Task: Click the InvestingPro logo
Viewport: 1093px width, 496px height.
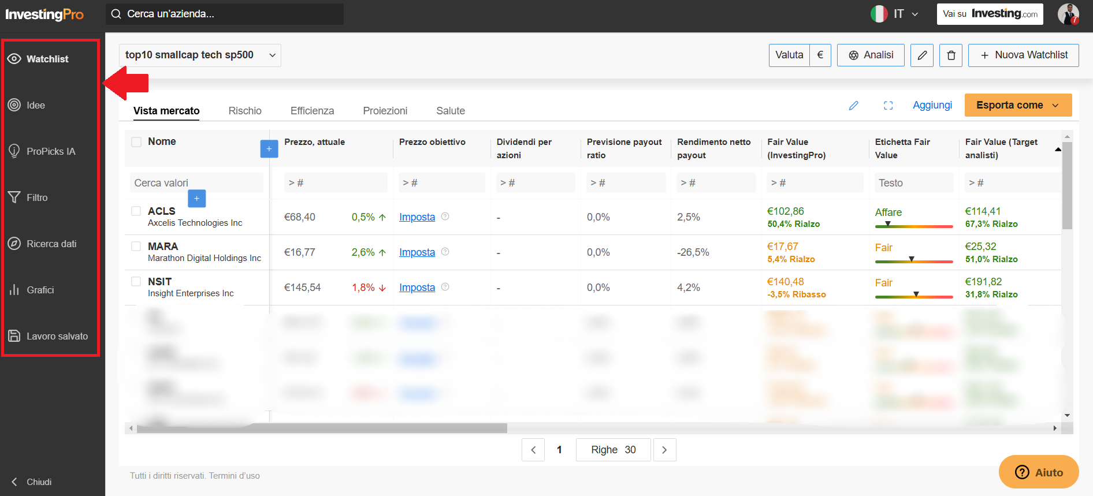Action: coord(44,14)
